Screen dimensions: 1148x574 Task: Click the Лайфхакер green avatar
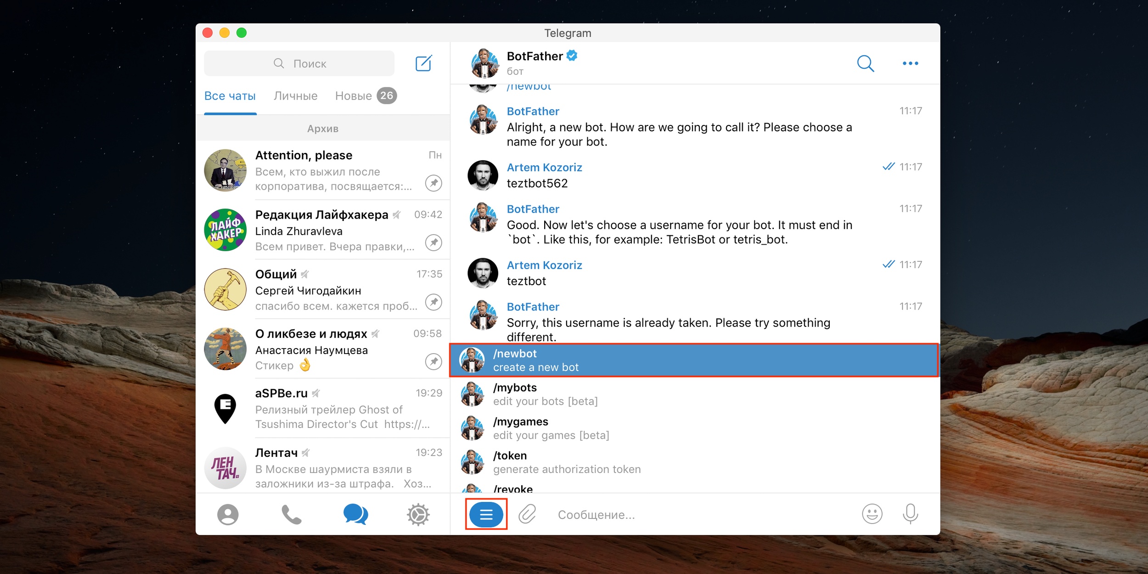(x=225, y=230)
